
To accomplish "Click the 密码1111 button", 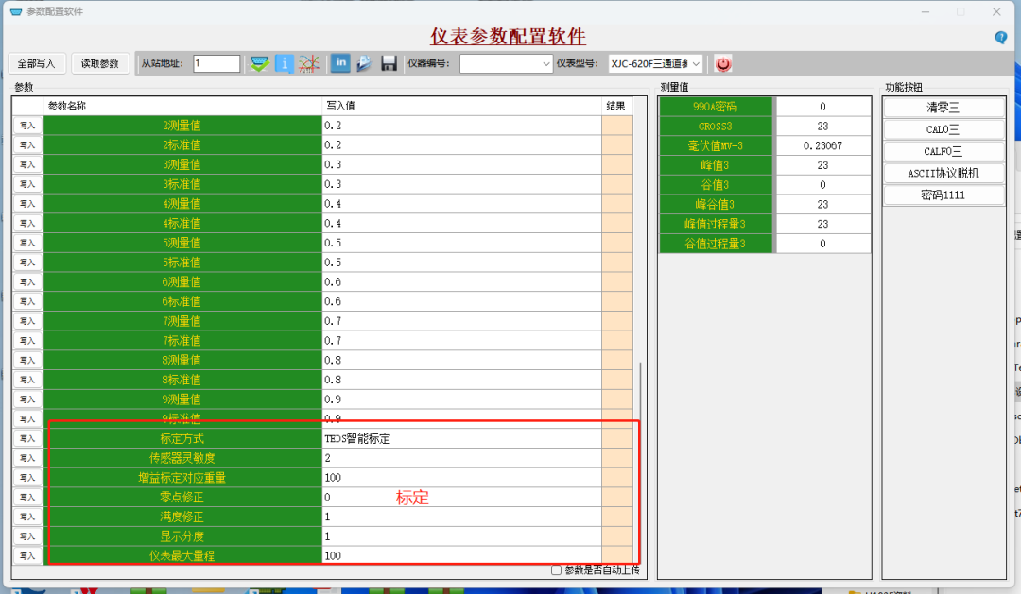I will pyautogui.click(x=943, y=195).
